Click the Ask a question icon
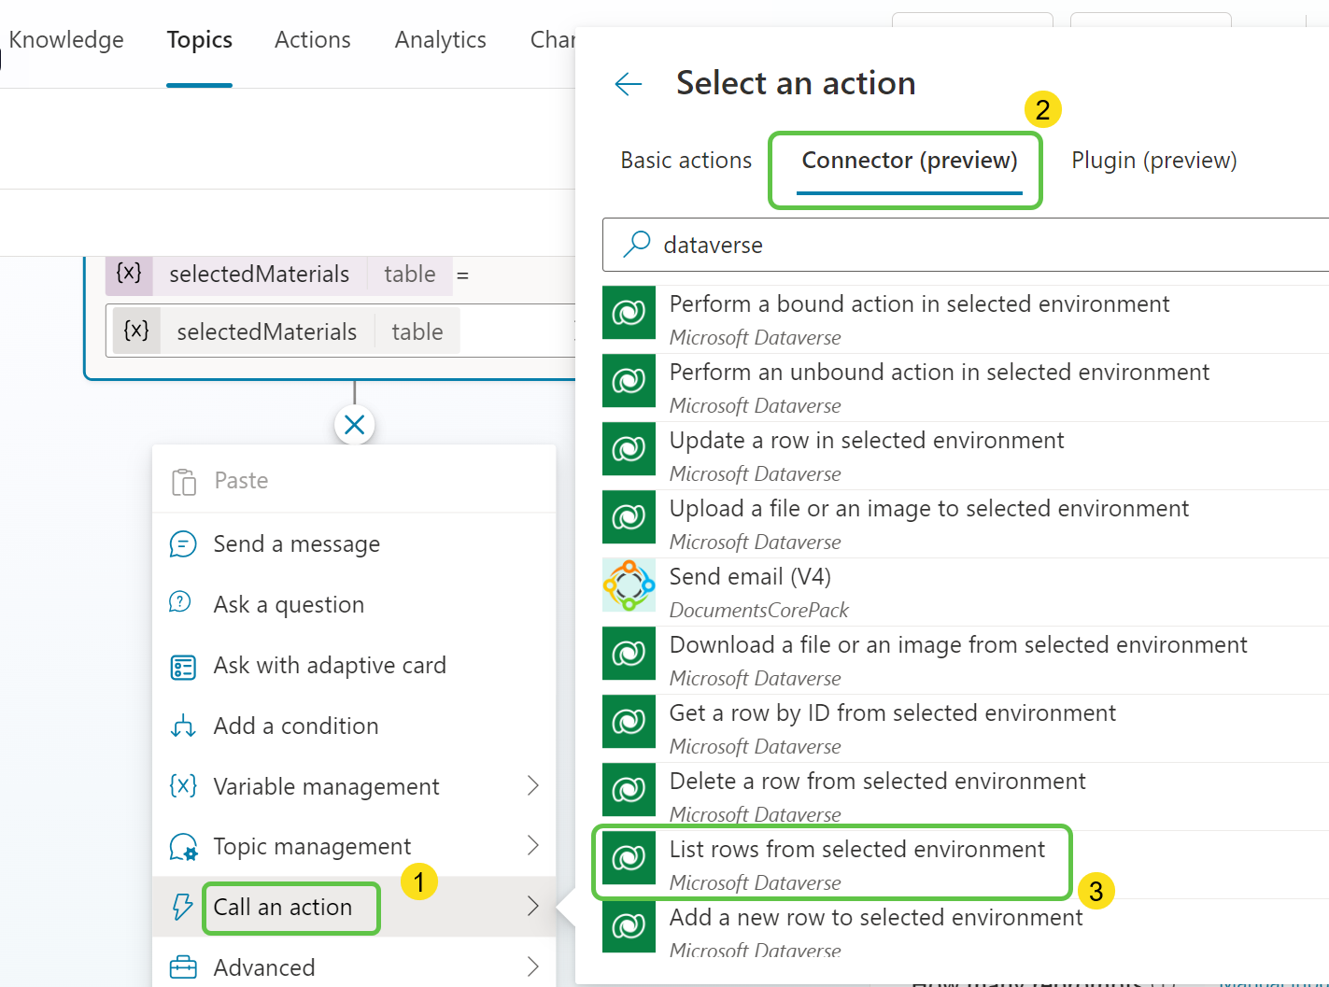 (180, 603)
